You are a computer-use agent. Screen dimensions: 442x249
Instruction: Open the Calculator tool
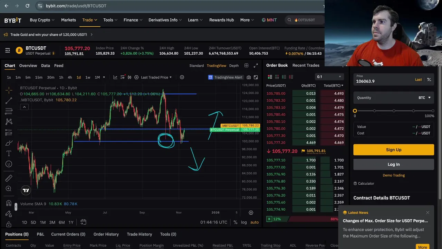pos(364,183)
